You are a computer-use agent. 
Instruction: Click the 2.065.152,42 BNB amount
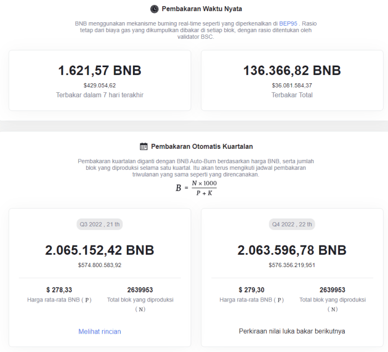click(100, 250)
